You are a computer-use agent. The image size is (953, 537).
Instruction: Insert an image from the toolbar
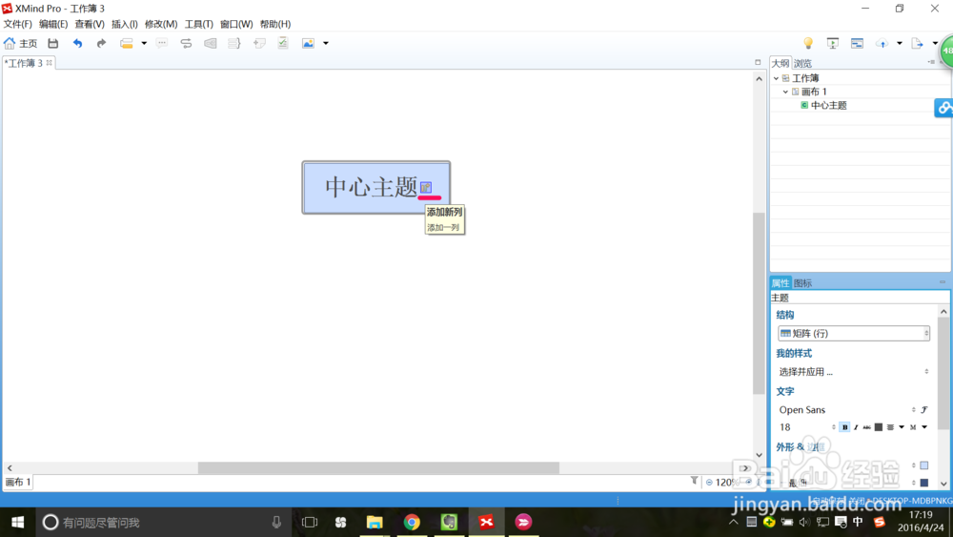[308, 43]
